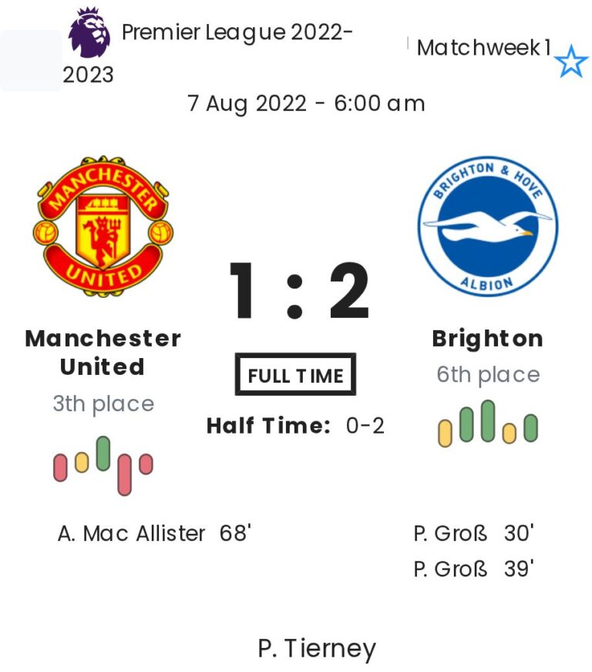Image resolution: width=592 pixels, height=672 pixels.
Task: Select P. Groß 30' goal entry
Action: pos(473,533)
